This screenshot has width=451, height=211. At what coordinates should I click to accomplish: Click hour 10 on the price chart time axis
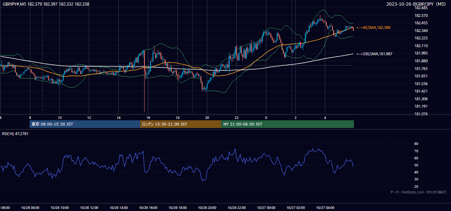(60, 118)
